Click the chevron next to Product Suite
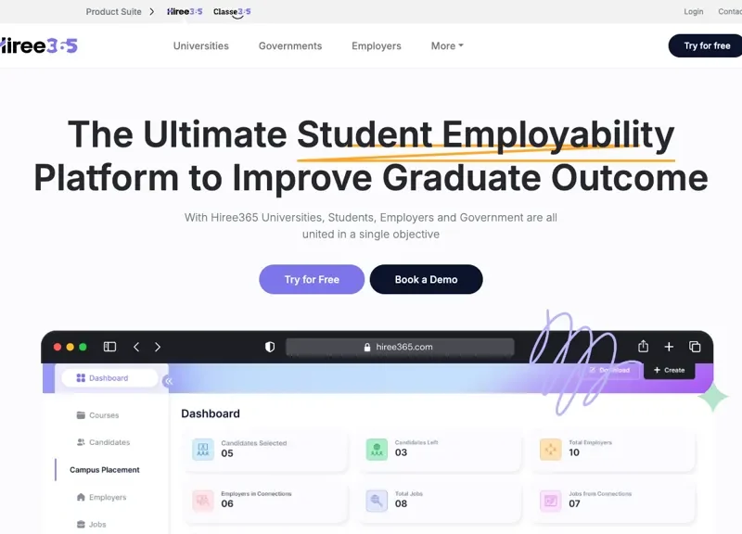This screenshot has height=534, width=742. (151, 11)
